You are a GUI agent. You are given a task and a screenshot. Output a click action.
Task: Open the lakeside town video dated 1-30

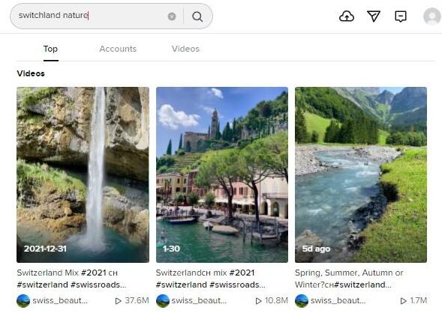[x=222, y=174]
